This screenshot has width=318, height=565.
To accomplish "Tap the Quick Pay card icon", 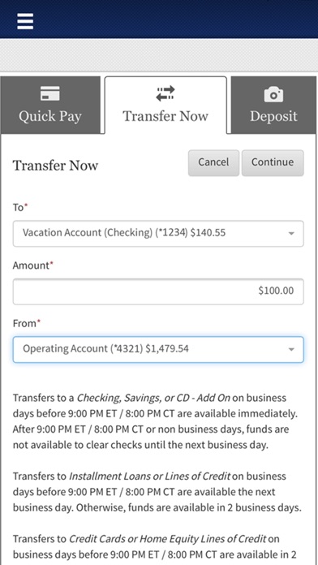I will click(x=50, y=93).
